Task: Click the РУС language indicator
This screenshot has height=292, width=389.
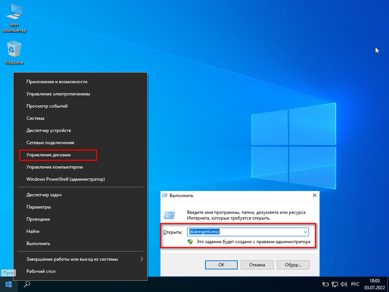Action: pyautogui.click(x=355, y=284)
